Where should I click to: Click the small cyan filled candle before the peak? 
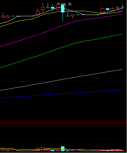(x=52, y=8)
